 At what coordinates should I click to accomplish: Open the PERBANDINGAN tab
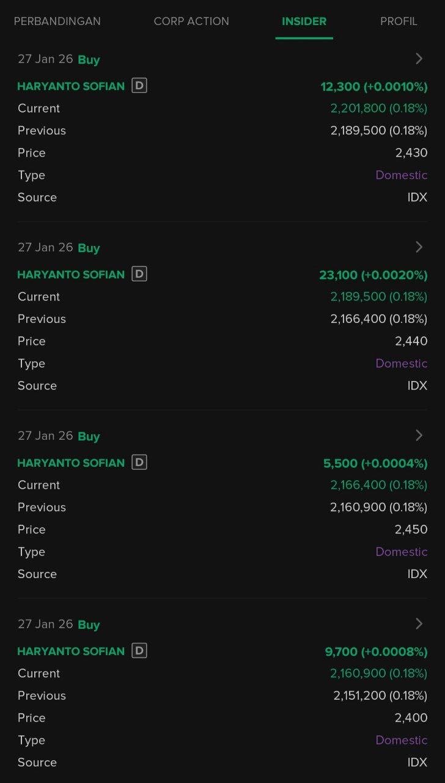(x=57, y=21)
